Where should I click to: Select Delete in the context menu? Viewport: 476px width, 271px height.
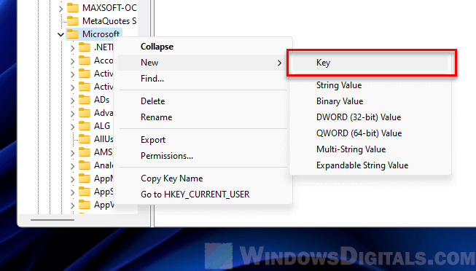(152, 101)
